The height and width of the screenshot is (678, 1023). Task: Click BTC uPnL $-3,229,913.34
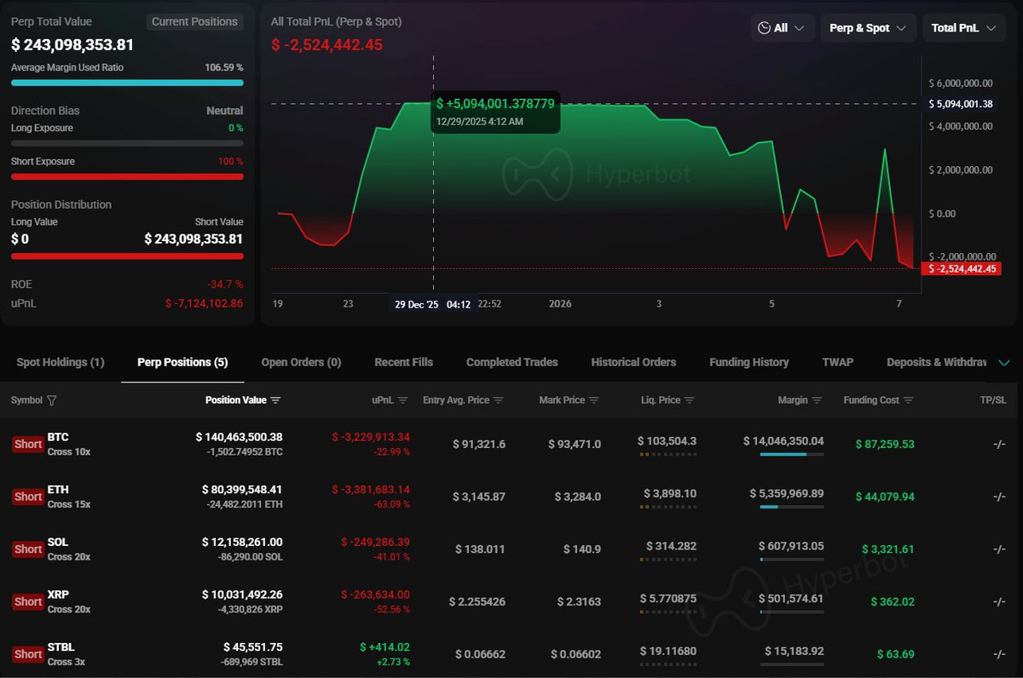(x=371, y=437)
